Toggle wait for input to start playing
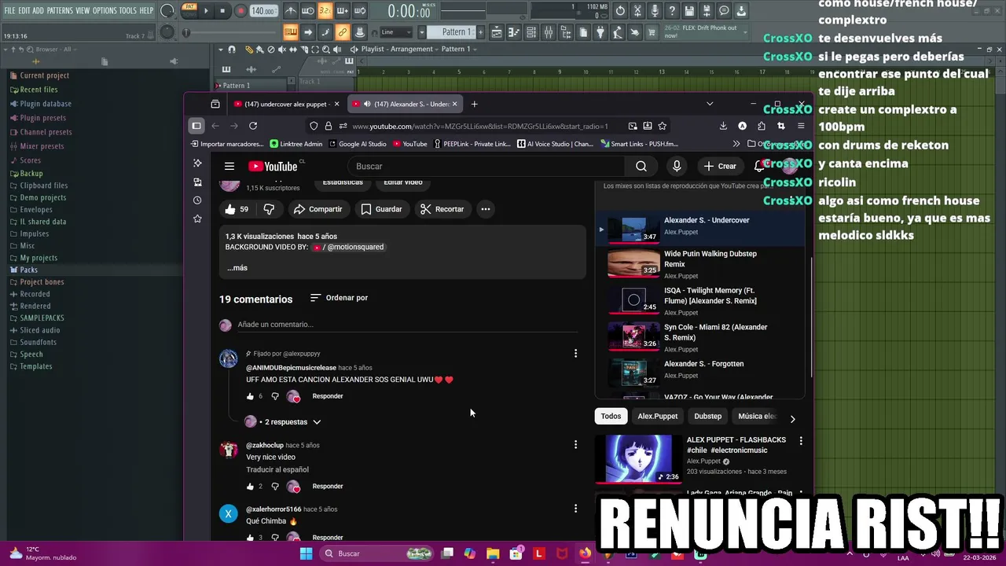 pyautogui.click(x=307, y=11)
